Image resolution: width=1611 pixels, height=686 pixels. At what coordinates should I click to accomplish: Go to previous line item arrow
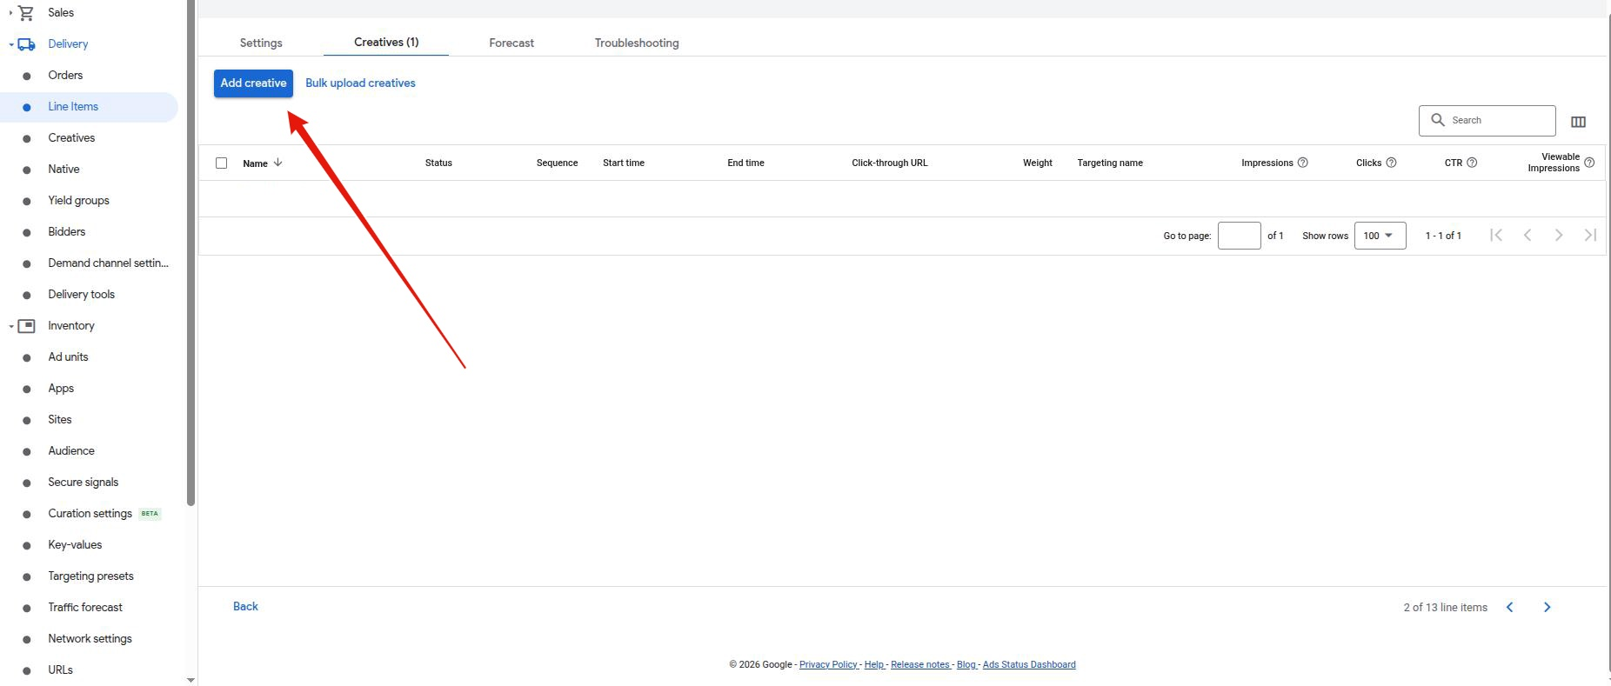point(1510,608)
